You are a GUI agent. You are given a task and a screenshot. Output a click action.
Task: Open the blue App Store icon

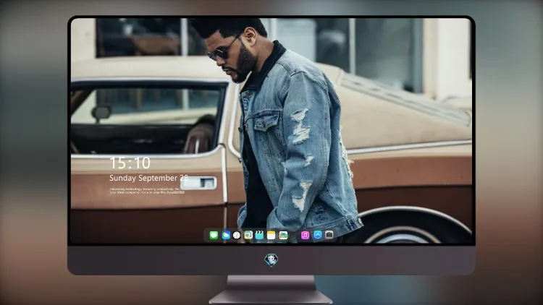click(x=318, y=235)
